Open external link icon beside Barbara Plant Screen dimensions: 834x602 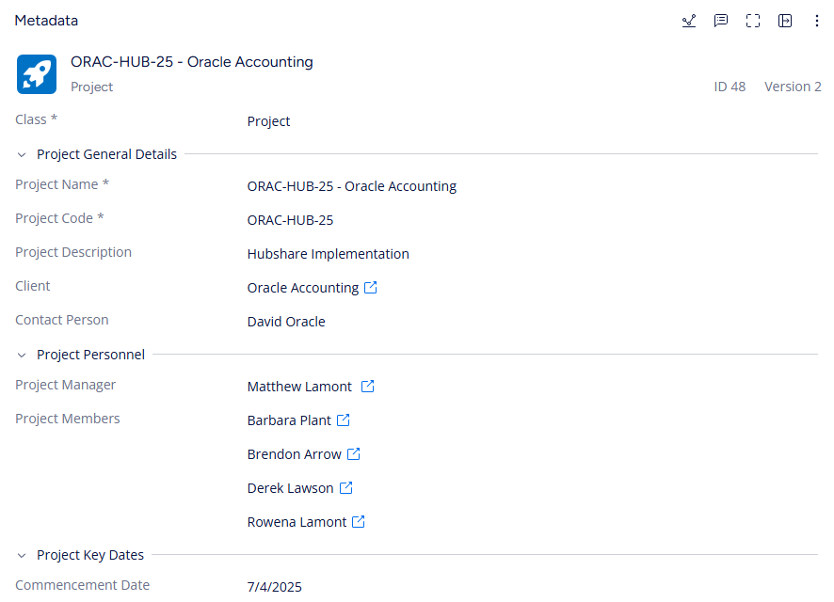click(x=344, y=420)
